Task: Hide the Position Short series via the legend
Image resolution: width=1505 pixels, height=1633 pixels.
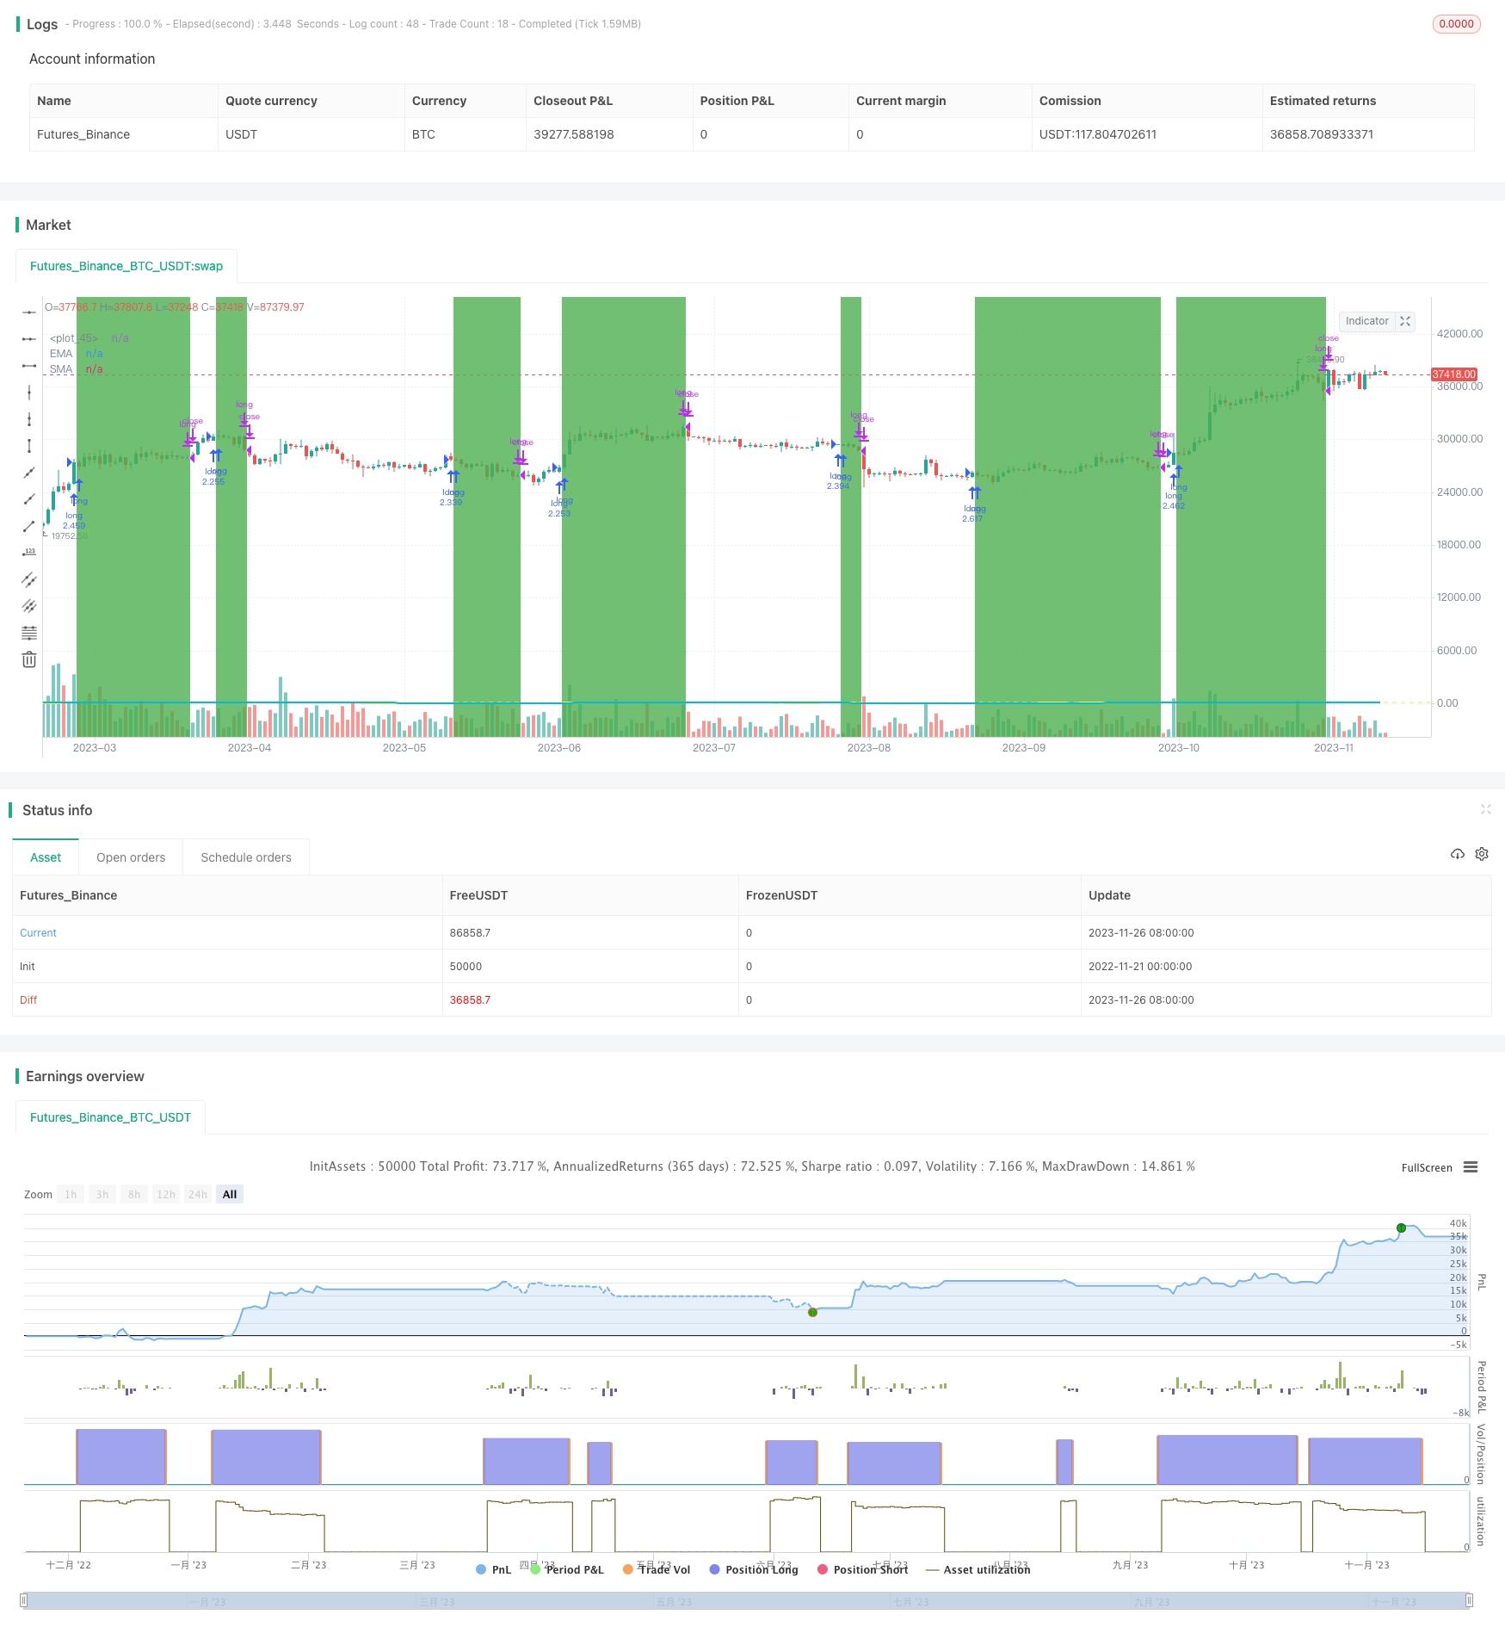Action: (x=862, y=1569)
